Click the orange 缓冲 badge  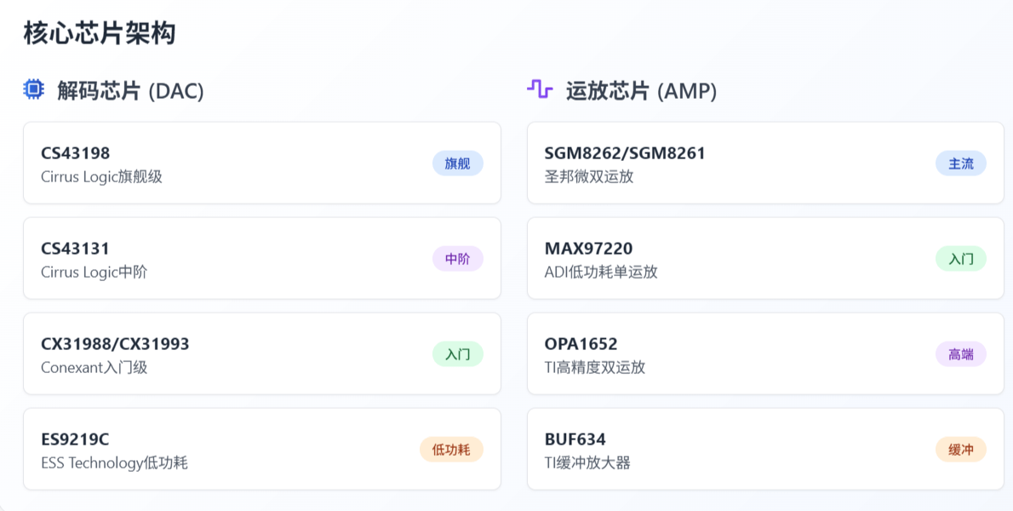[961, 450]
